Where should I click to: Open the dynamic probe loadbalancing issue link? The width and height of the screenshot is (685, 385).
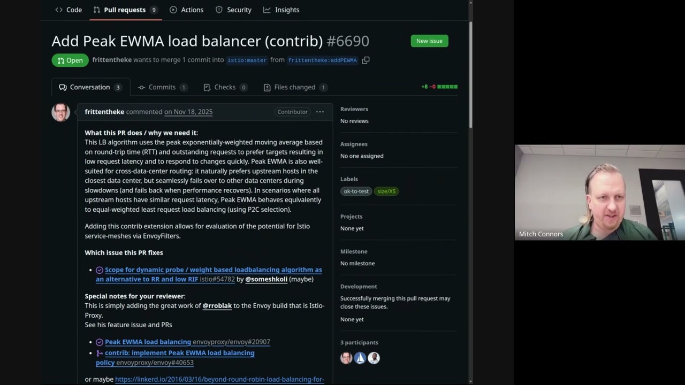click(x=209, y=274)
